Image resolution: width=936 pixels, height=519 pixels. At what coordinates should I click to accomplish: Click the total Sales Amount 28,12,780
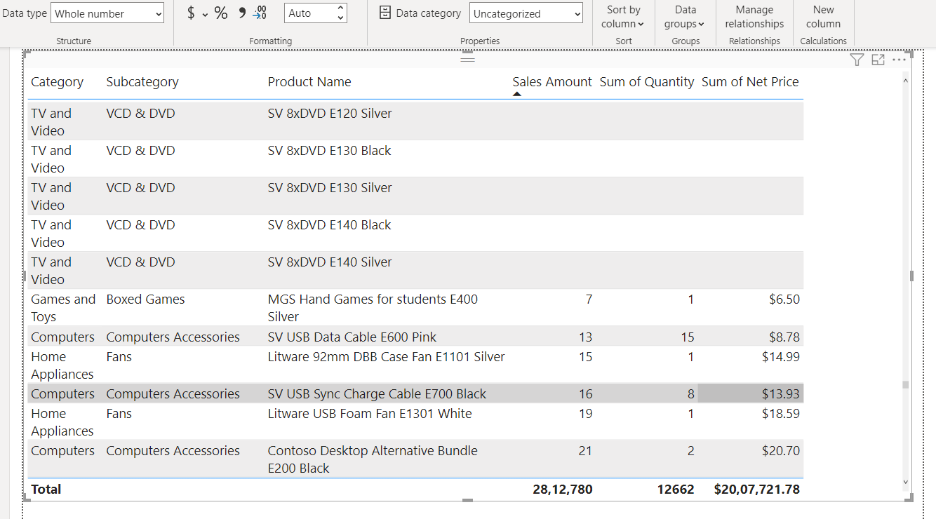click(563, 490)
